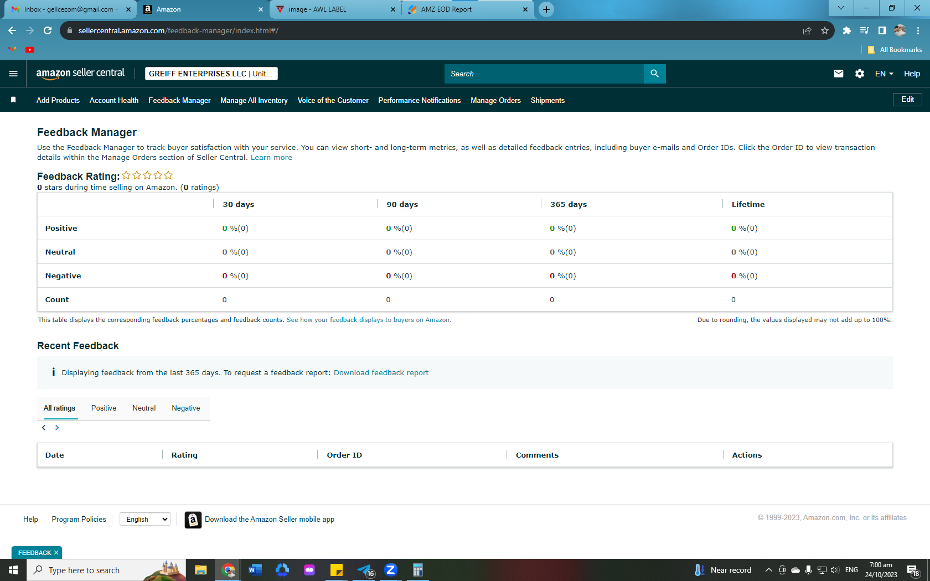Open a new browser tab
Screen dimensions: 930x581
546,9
